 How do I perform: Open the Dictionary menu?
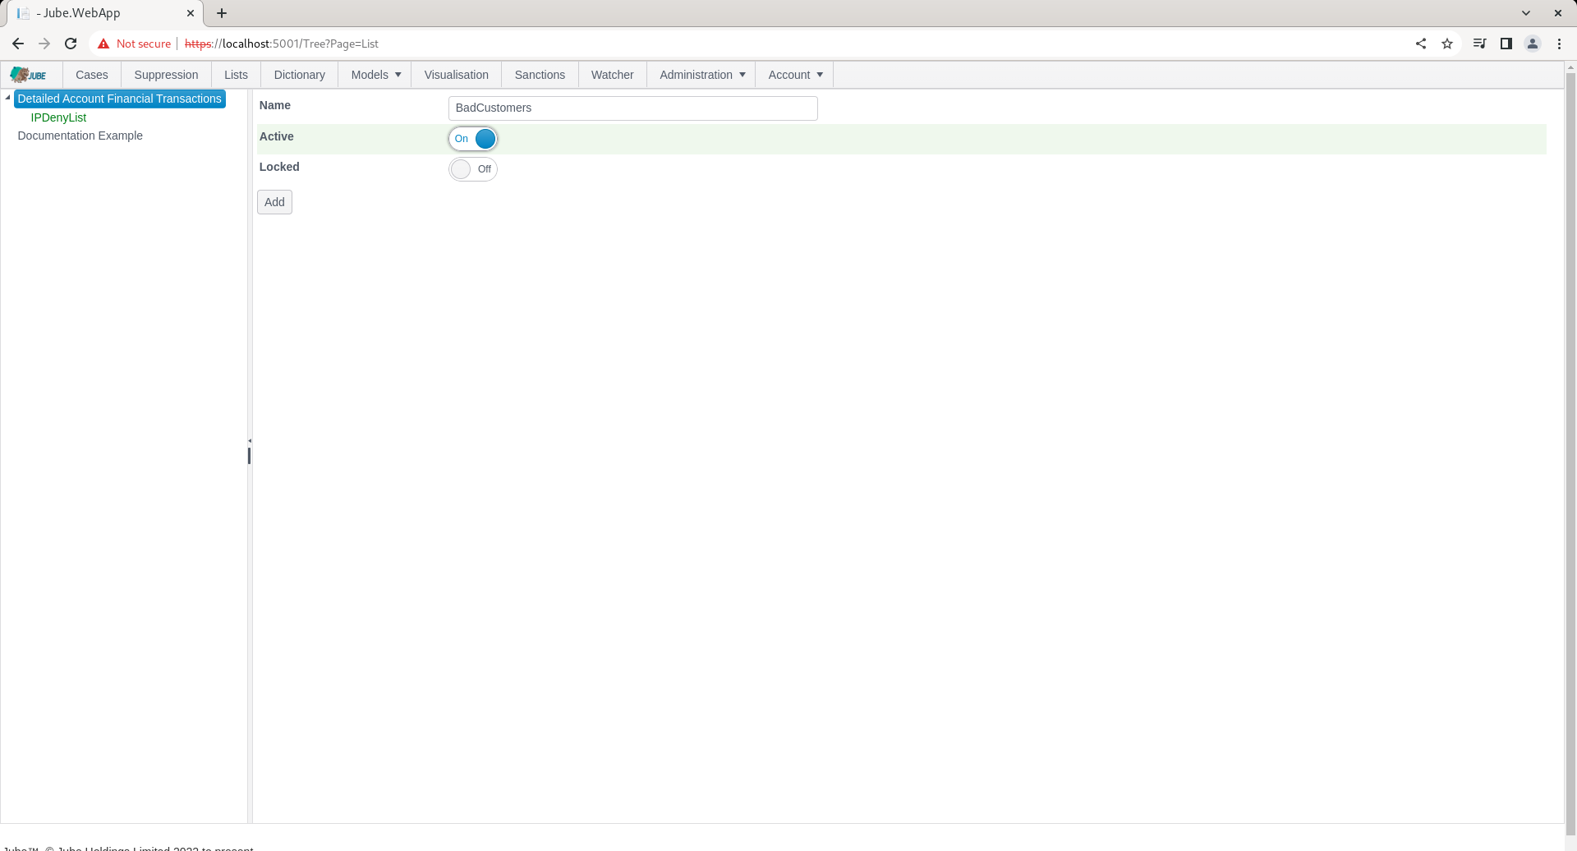tap(299, 75)
